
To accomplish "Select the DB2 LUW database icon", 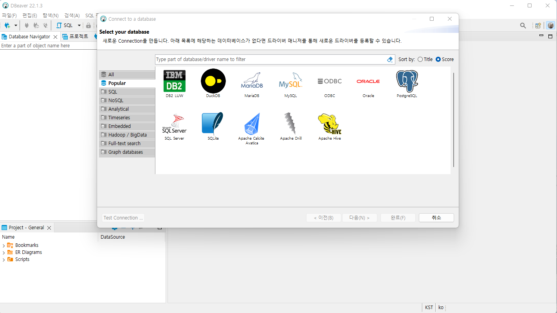I will tap(174, 81).
